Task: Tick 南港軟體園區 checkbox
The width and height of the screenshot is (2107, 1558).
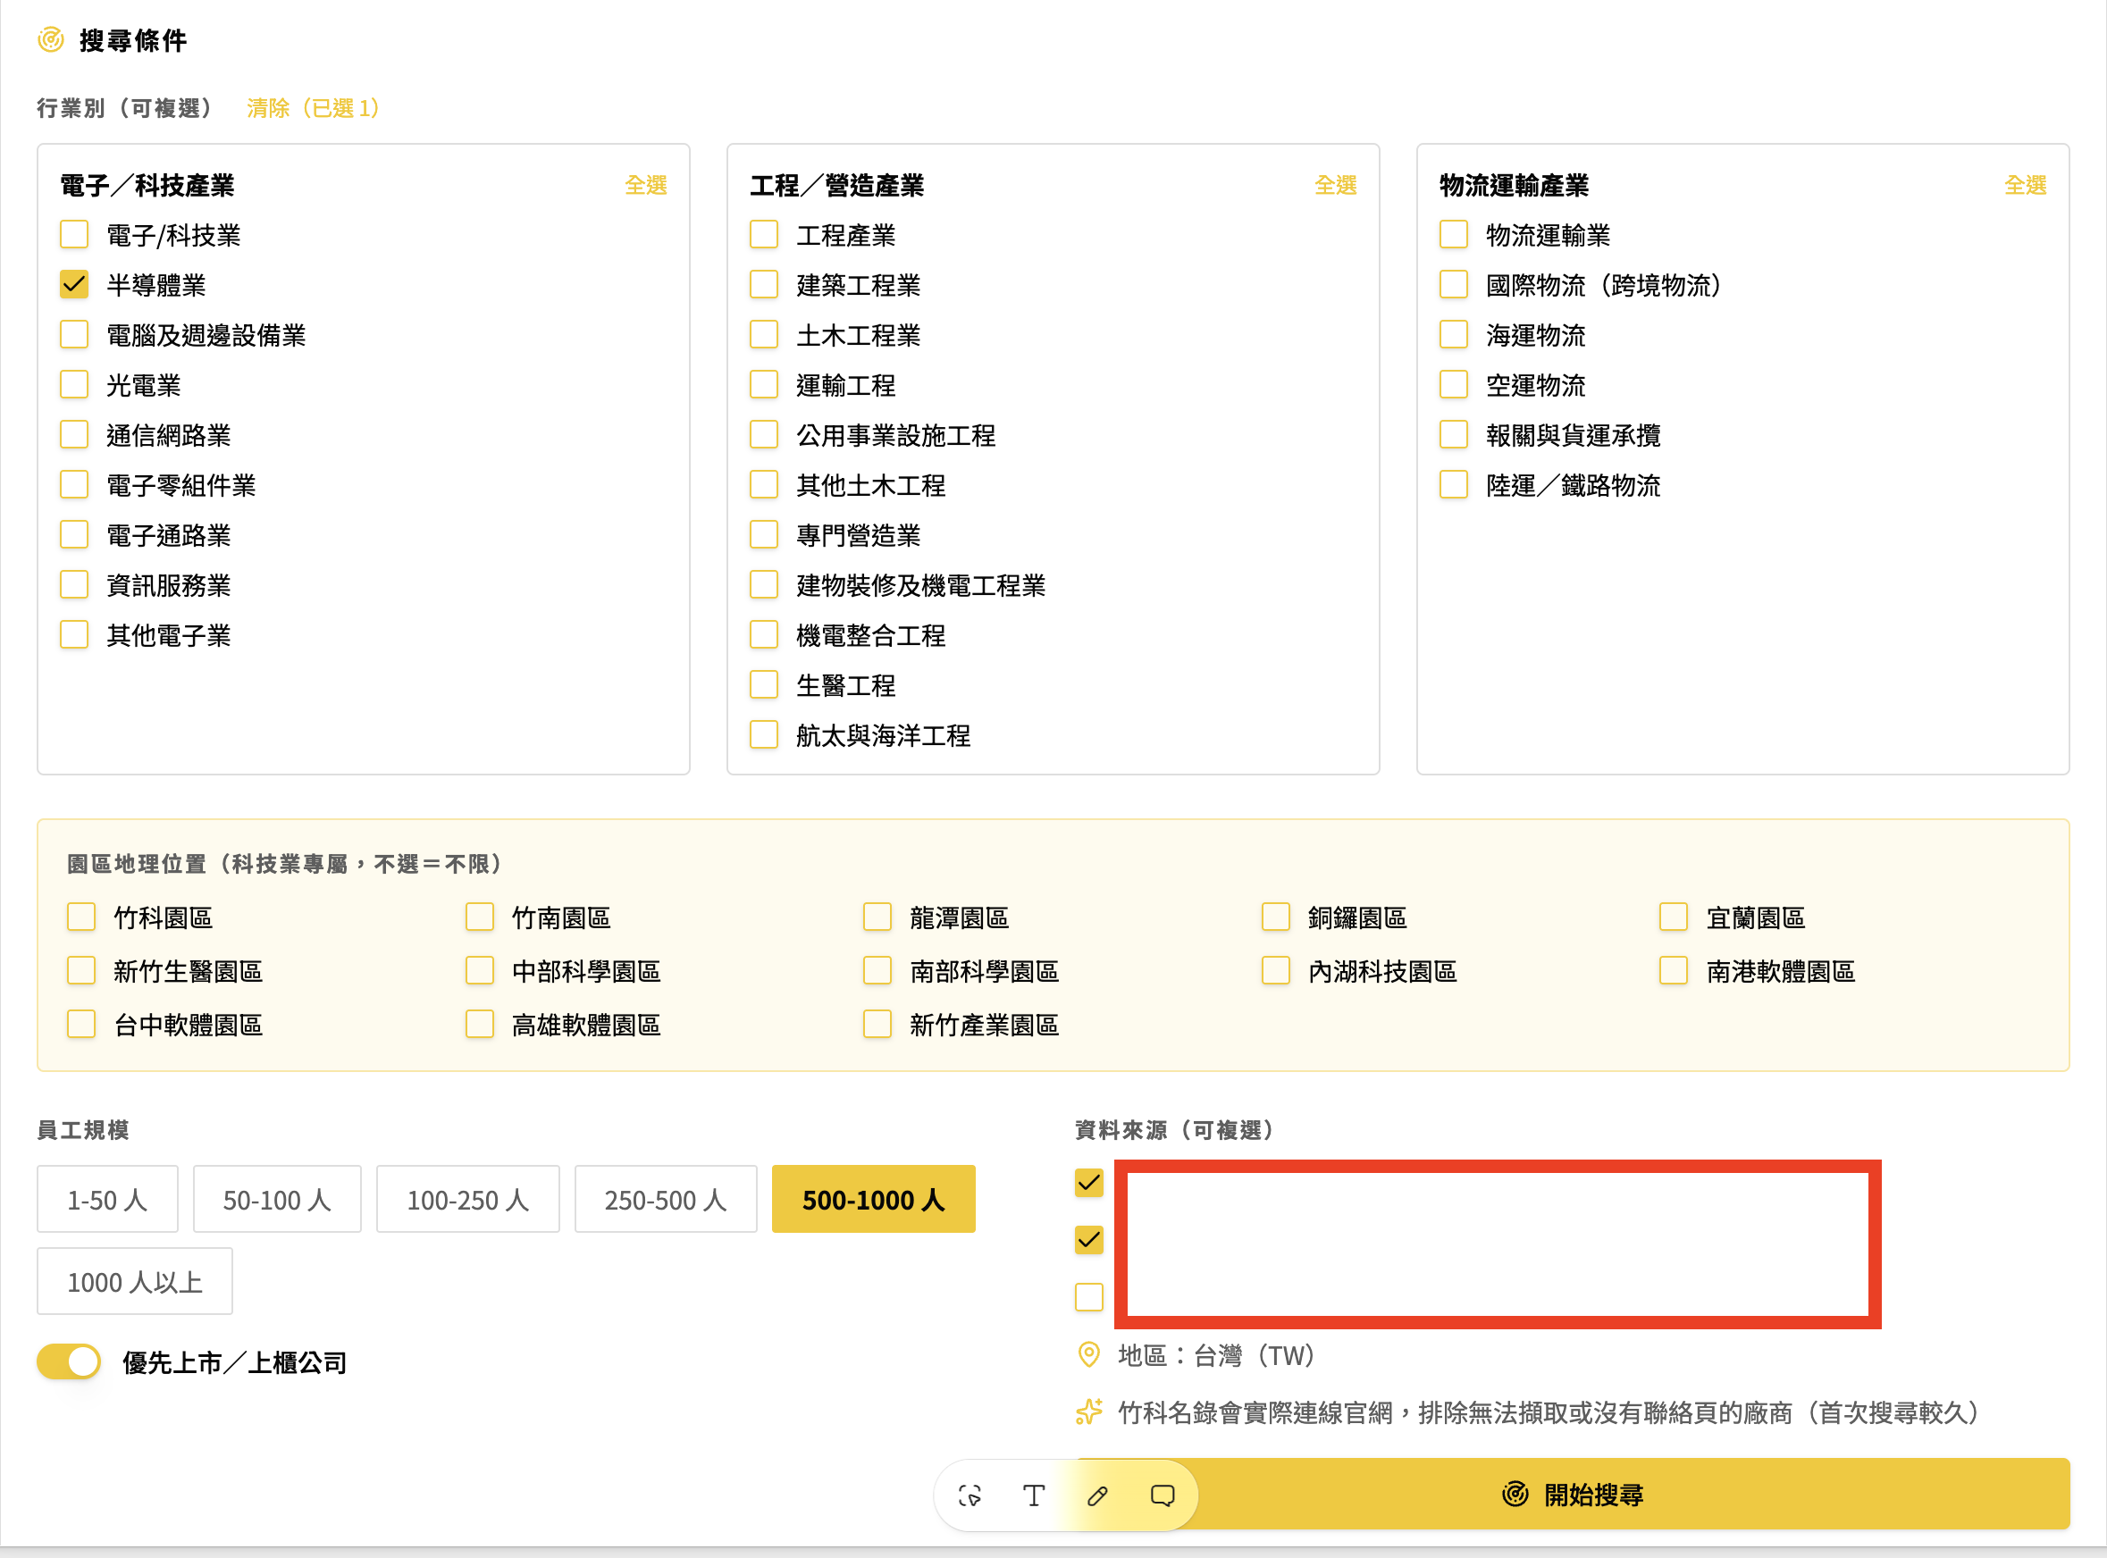Action: [1673, 970]
